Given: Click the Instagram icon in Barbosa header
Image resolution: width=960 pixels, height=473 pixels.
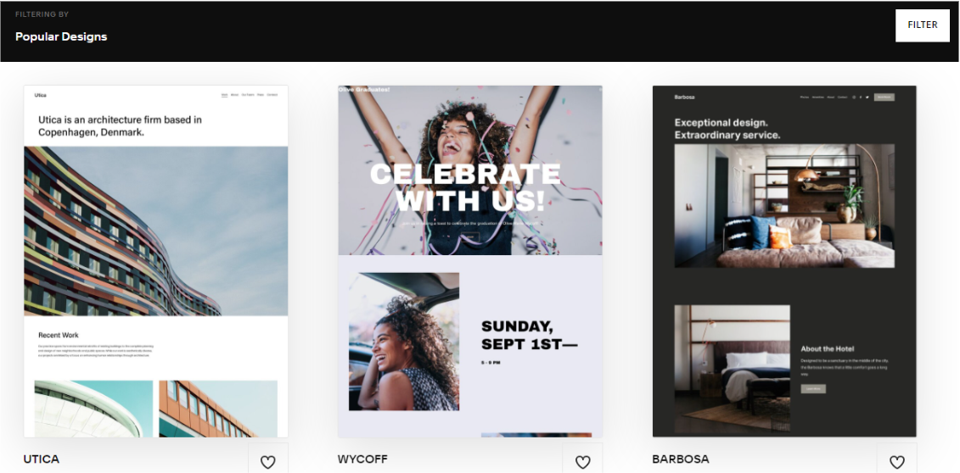Looking at the screenshot, I should point(853,97).
